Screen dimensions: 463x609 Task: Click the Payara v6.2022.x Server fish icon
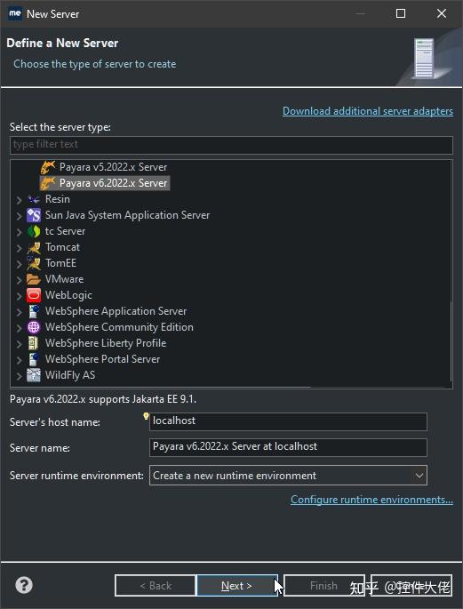coord(48,183)
